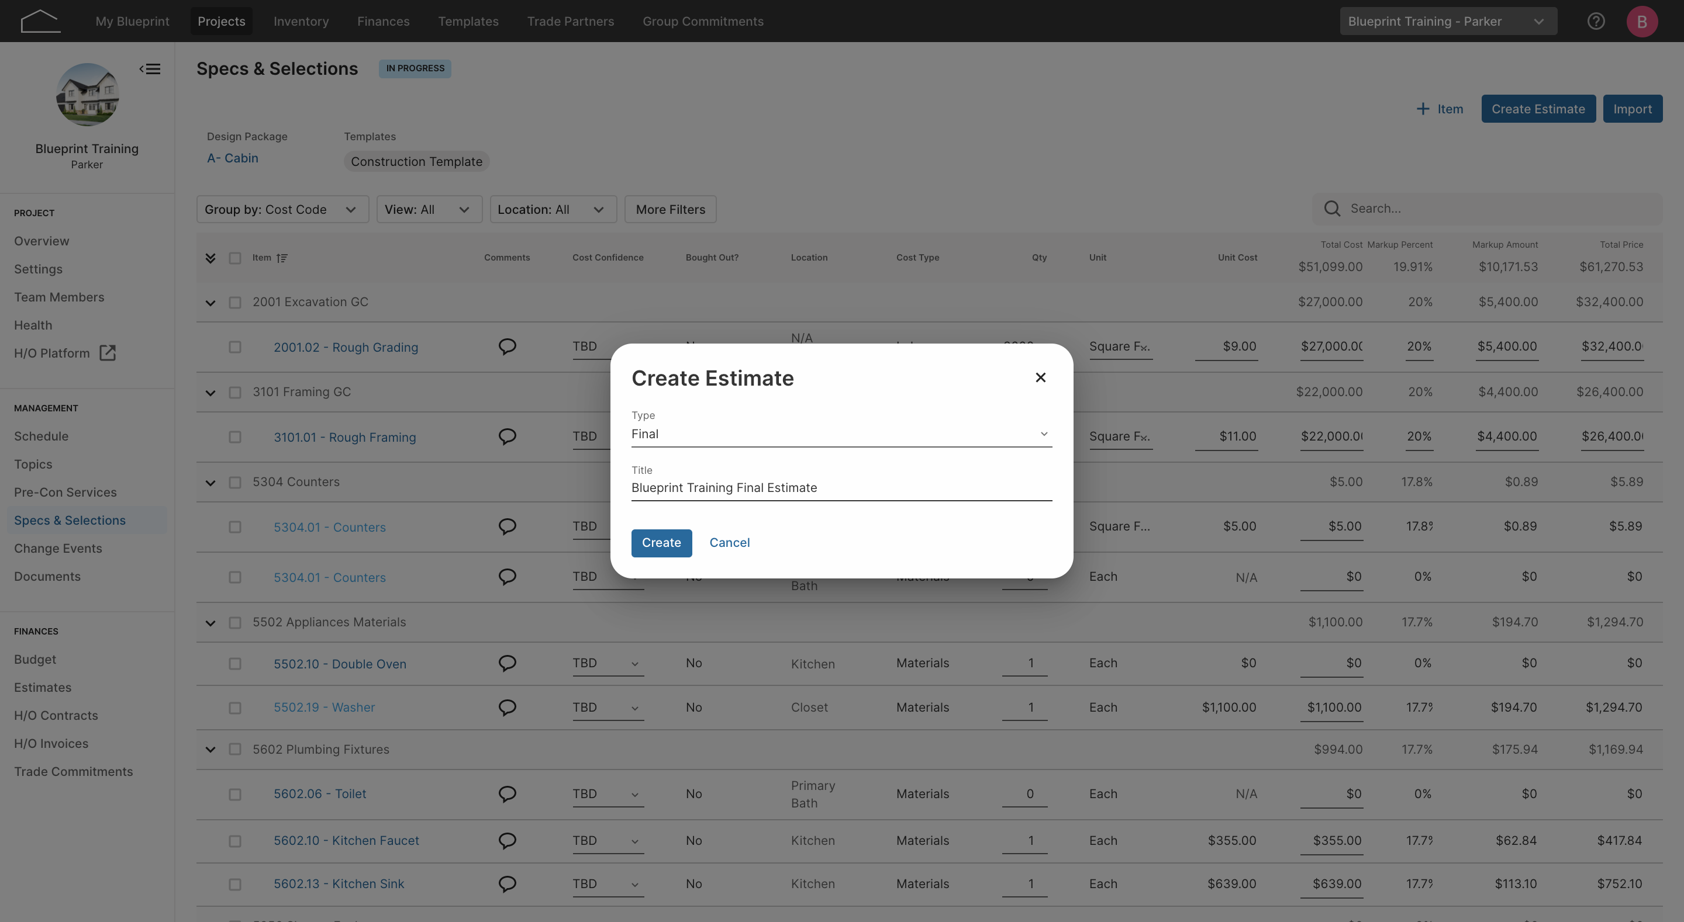
Task: Toggle the select-all header checkbox
Action: click(234, 258)
